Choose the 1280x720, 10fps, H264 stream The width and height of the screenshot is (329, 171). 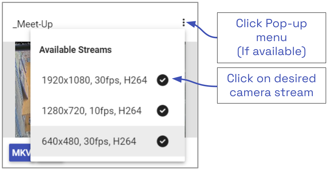92,110
